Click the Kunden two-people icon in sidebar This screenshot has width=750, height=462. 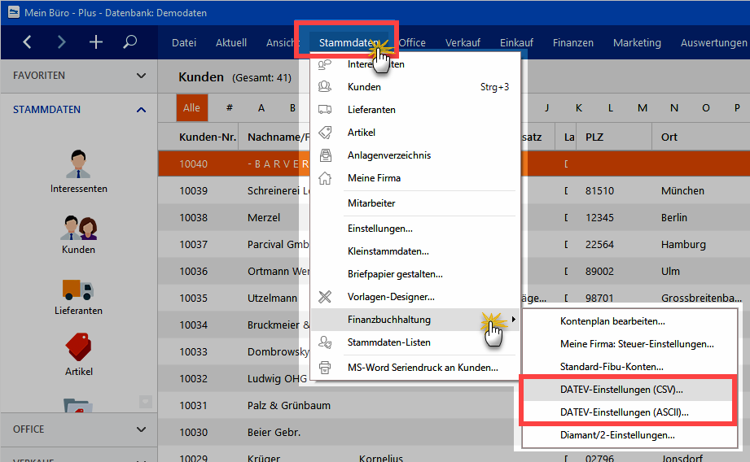78,228
